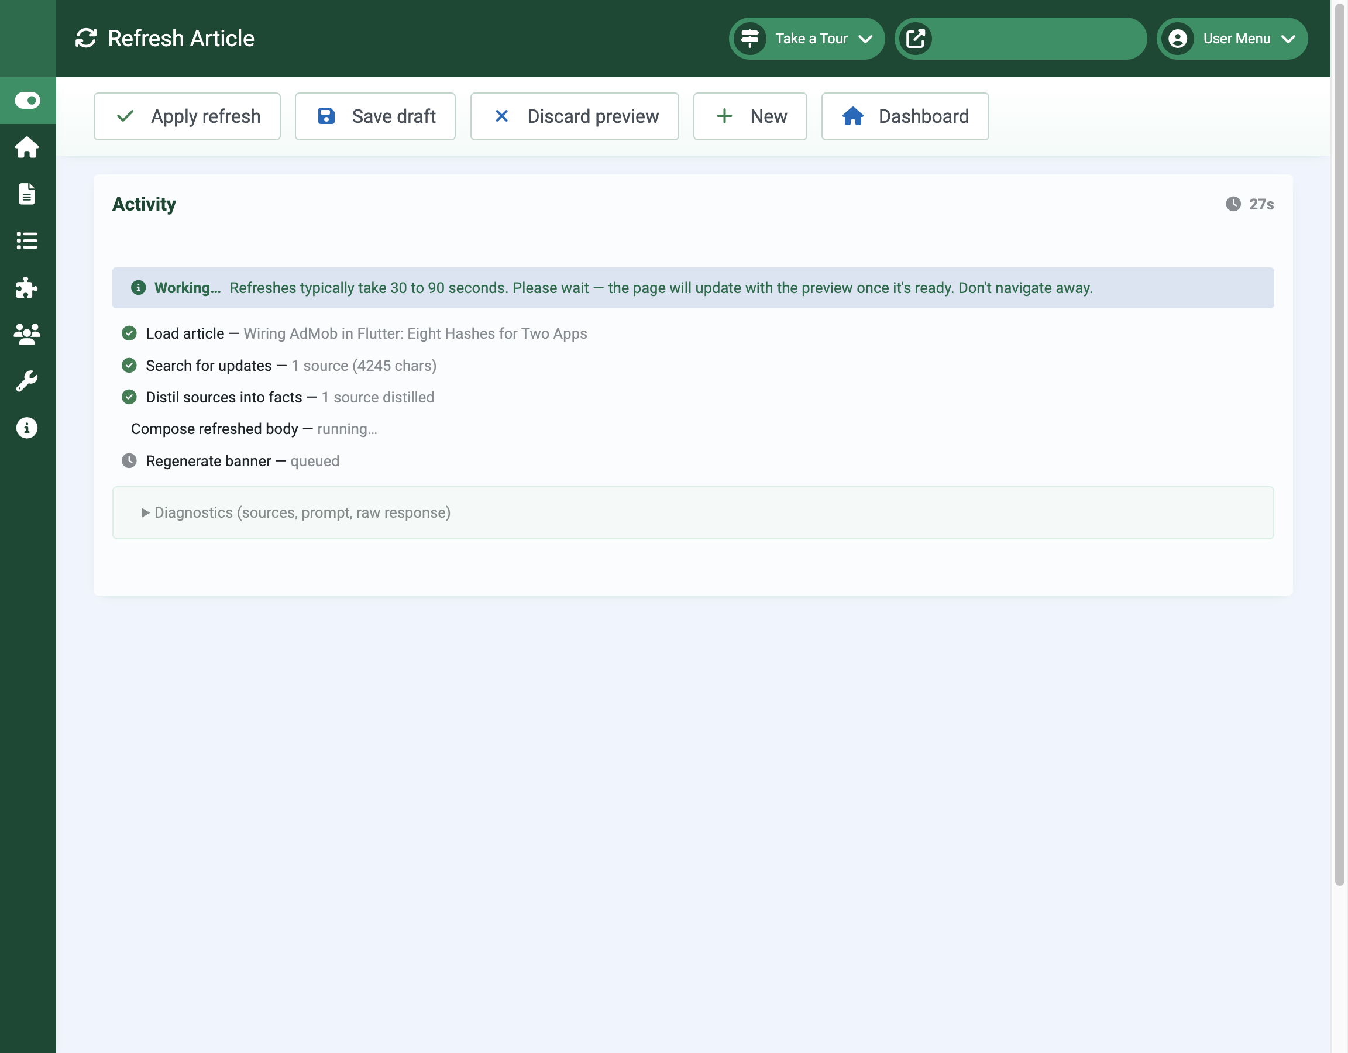
Task: Click the clock icon beside Regenerate banner
Action: (x=129, y=460)
